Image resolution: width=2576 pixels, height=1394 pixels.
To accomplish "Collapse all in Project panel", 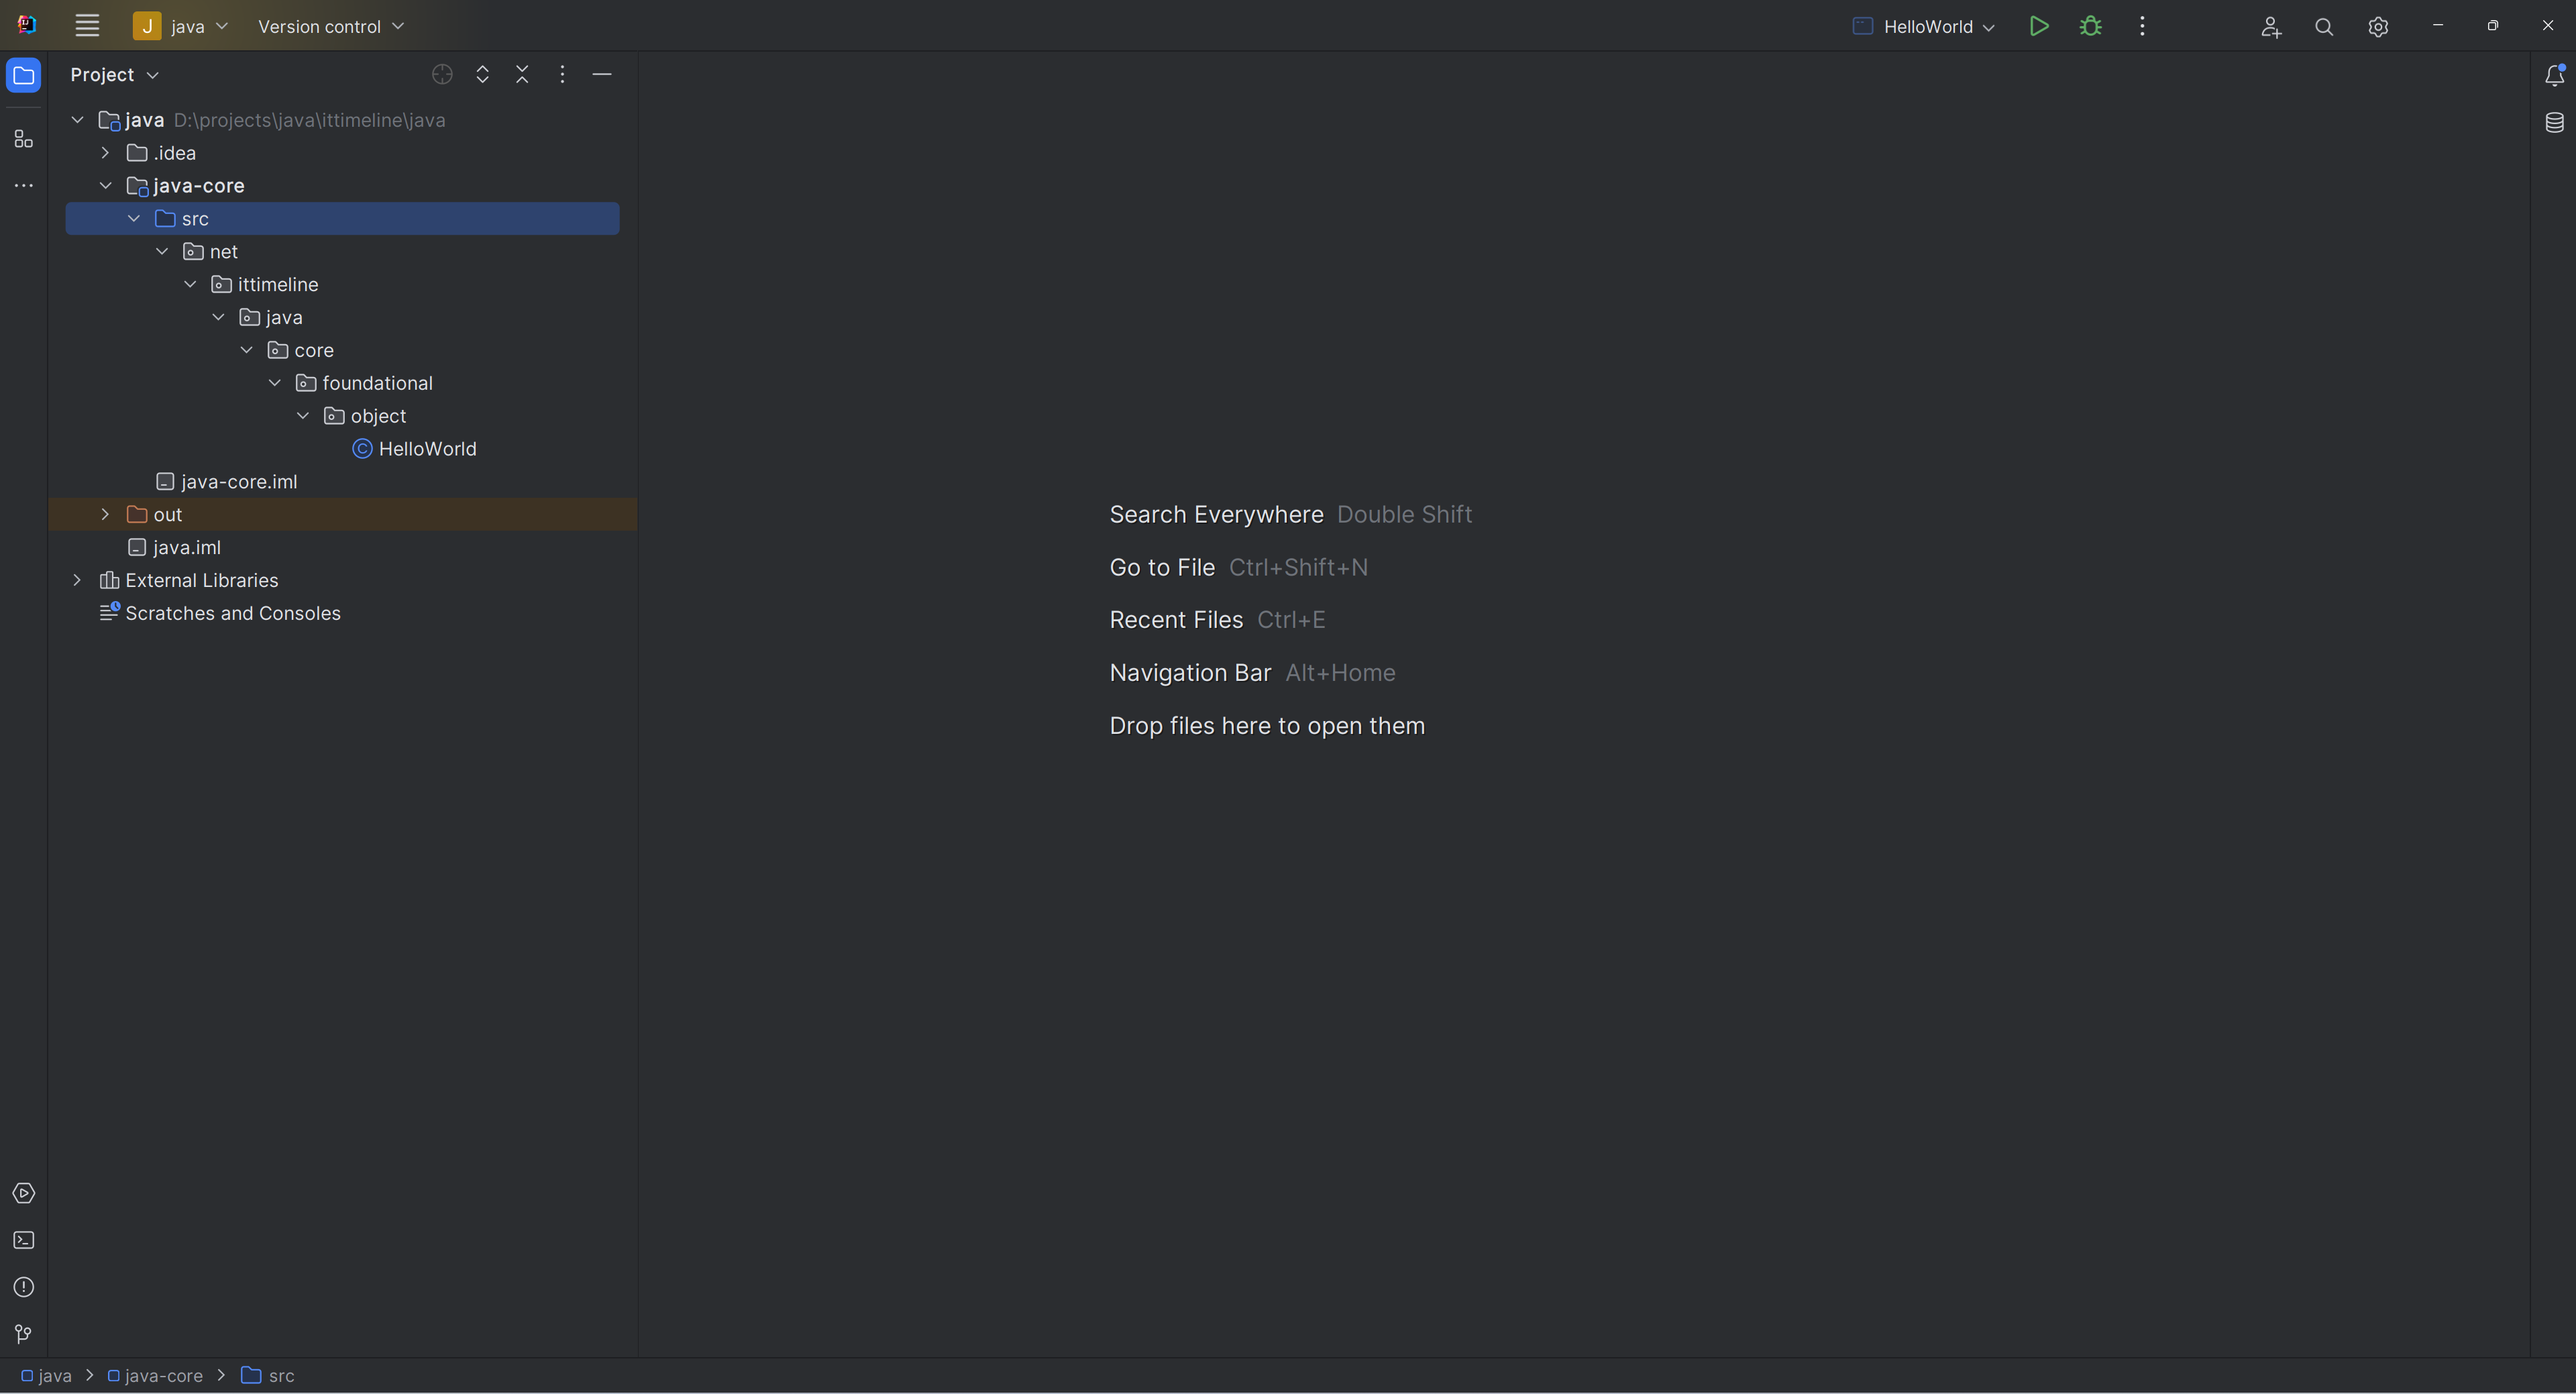I will (x=522, y=75).
